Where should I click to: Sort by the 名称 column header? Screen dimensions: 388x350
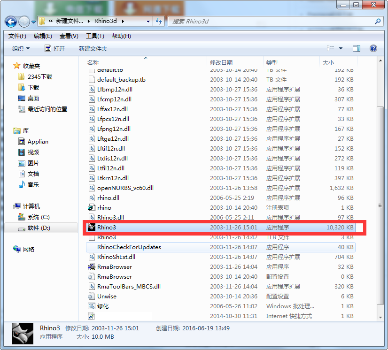93,62
